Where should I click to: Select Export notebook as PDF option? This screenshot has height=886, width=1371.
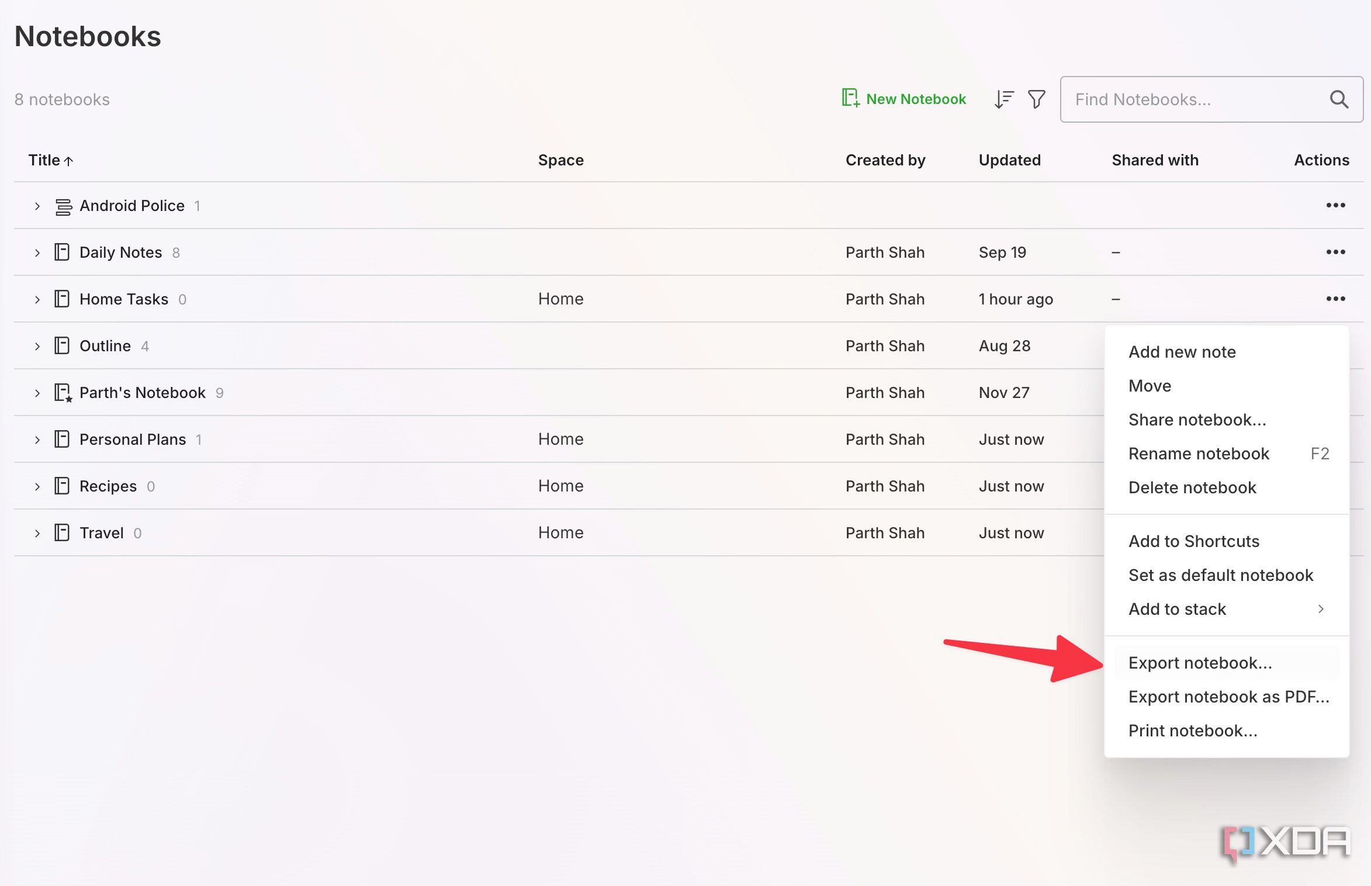point(1228,697)
